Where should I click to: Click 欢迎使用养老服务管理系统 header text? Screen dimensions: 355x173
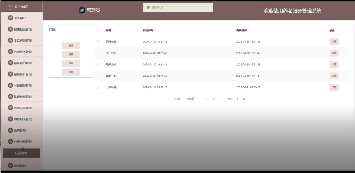click(x=293, y=11)
